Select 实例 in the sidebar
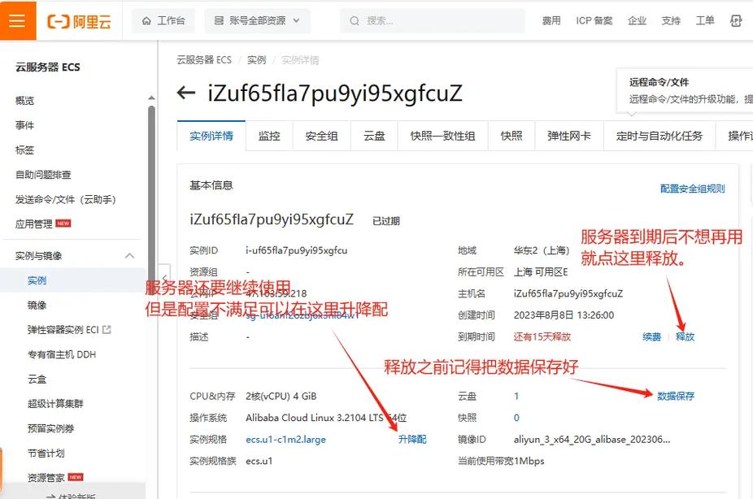The image size is (753, 499). pos(37,280)
